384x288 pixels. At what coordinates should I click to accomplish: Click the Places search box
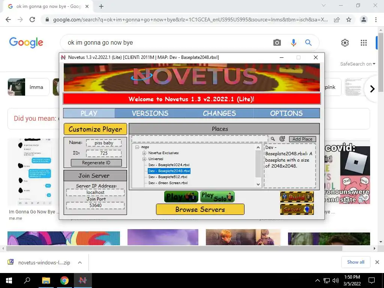(199, 139)
